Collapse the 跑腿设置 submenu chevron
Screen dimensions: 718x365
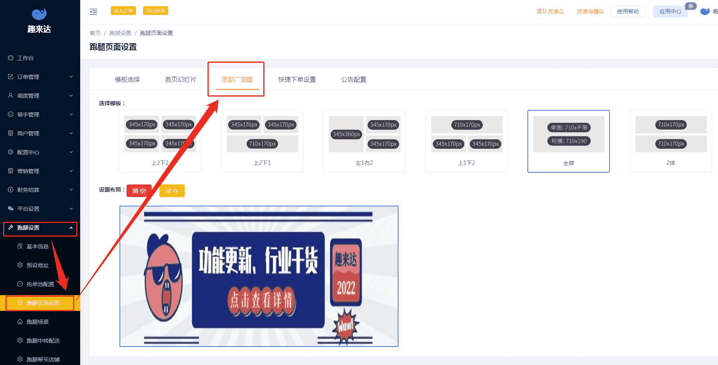(x=71, y=227)
